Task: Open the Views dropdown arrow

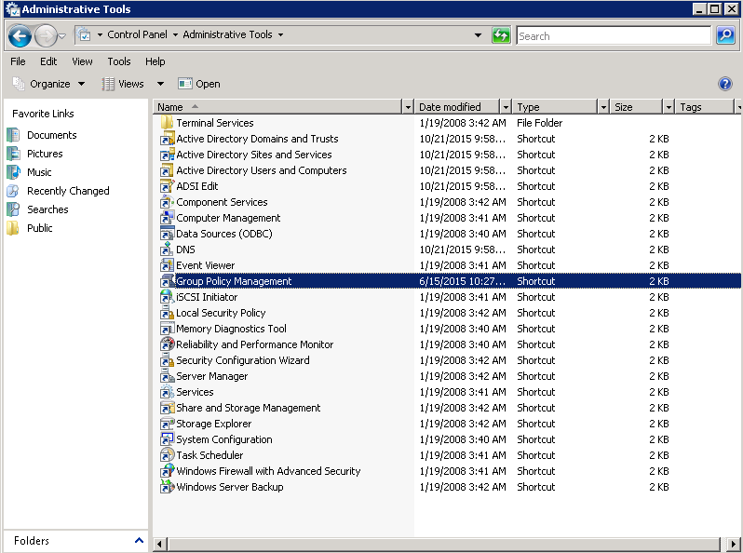Action: (160, 84)
